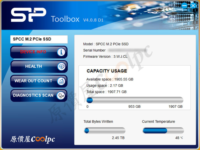The image size is (200, 150).
Task: Click the '48 °C' temperature value
Action: (179, 138)
